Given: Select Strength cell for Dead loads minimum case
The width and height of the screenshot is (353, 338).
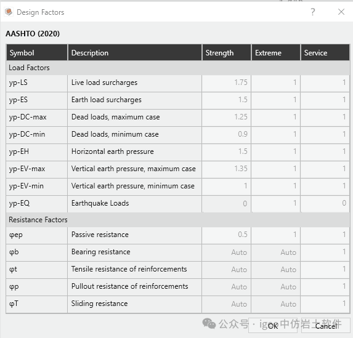Looking at the screenshot, I should point(227,134).
